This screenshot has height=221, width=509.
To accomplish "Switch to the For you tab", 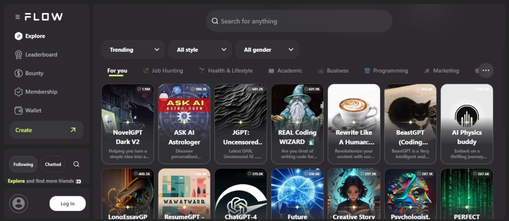I will click(117, 71).
